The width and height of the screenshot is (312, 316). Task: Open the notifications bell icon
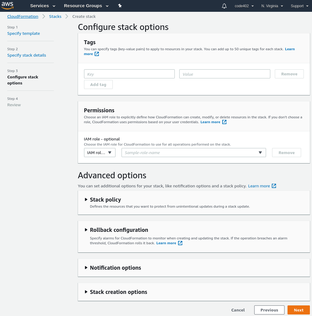point(224,6)
